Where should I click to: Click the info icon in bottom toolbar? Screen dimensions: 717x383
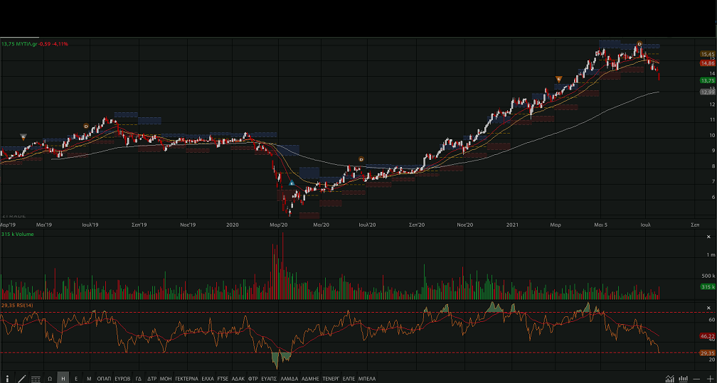(x=7, y=378)
